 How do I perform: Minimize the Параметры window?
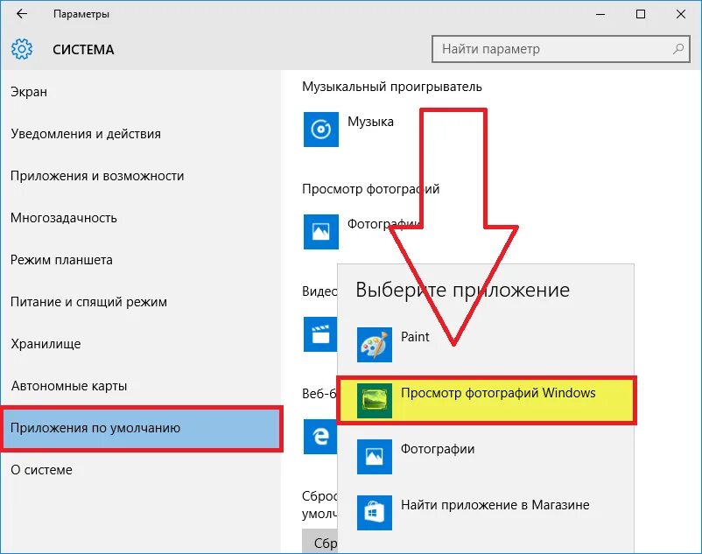point(600,14)
